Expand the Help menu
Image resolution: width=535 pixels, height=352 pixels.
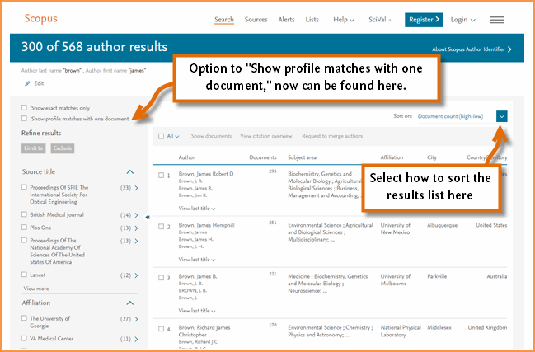coord(344,20)
